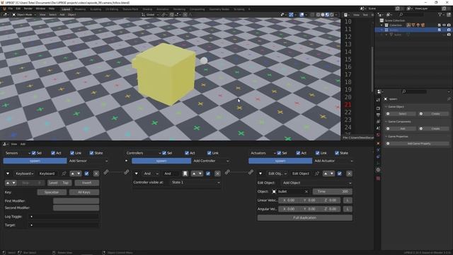
Task: Click the properties editor search field
Action: coord(414,91)
